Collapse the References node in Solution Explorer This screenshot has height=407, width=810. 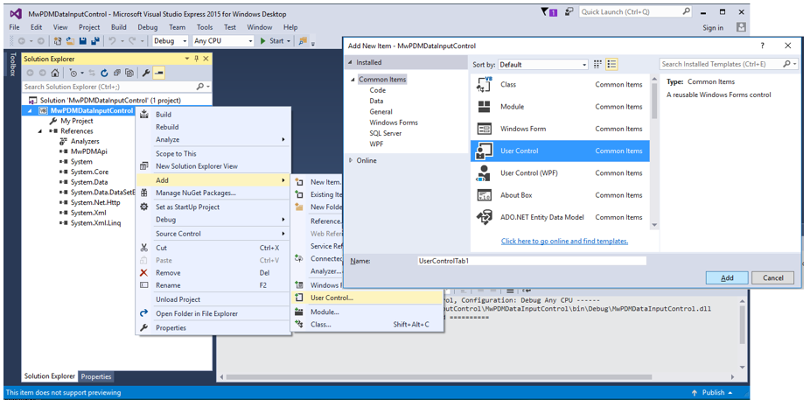coord(39,131)
